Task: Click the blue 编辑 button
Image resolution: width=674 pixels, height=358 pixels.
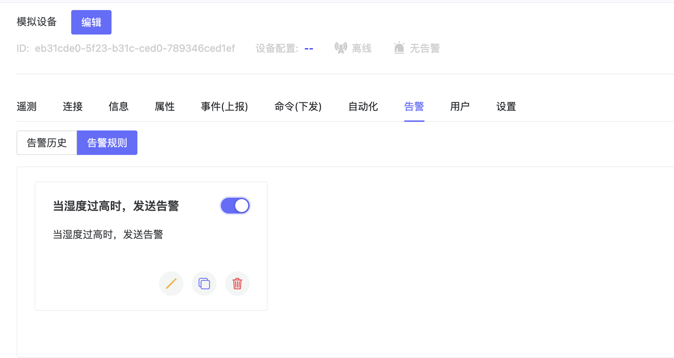Action: (91, 22)
